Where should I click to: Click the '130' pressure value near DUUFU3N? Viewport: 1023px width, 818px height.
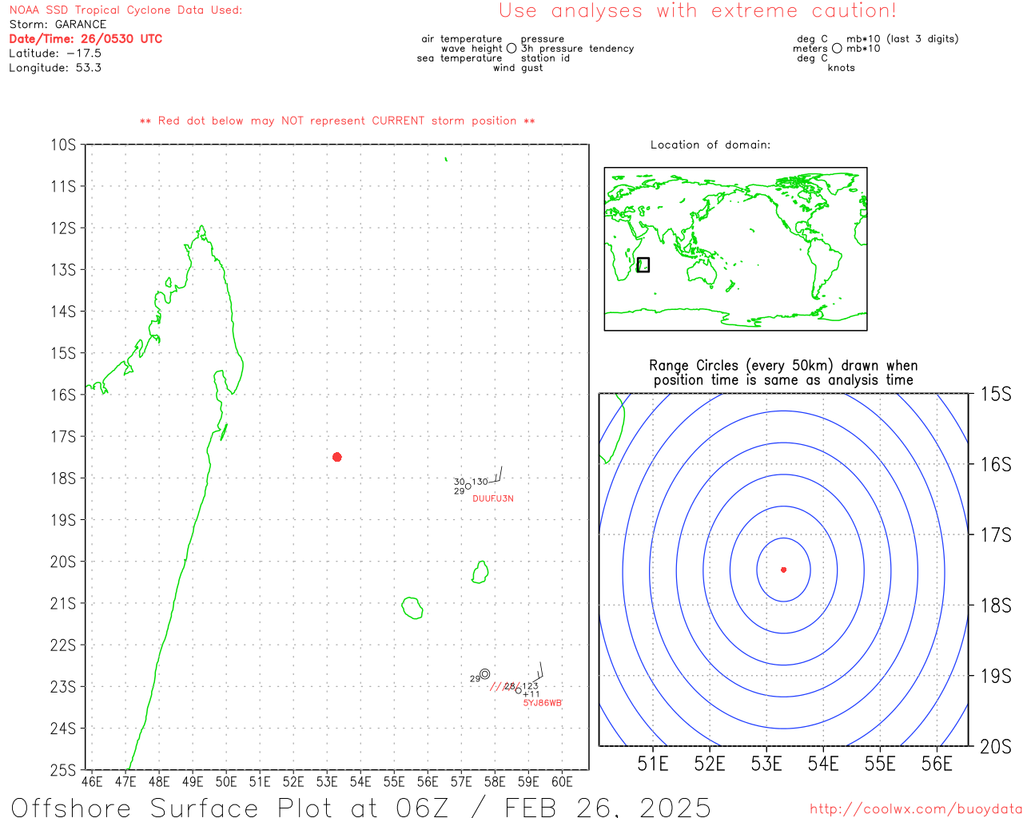pos(480,482)
